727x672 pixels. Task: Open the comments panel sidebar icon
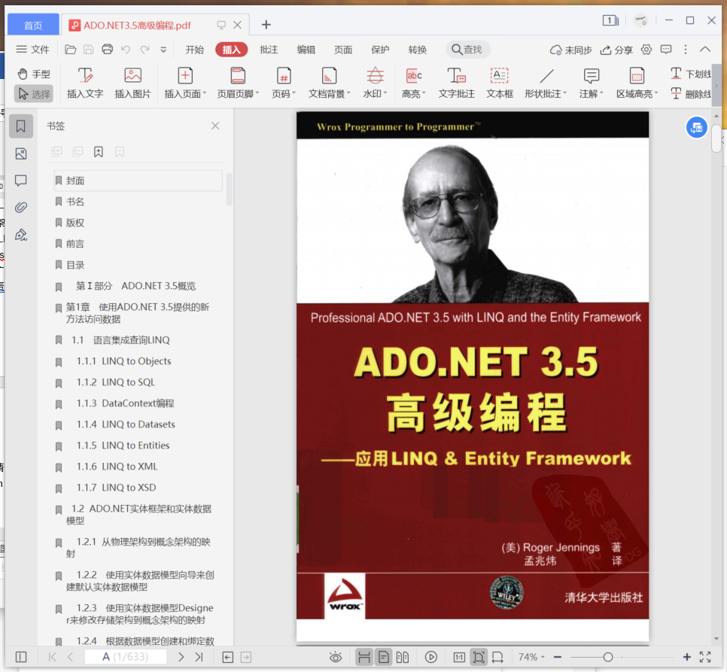21,181
